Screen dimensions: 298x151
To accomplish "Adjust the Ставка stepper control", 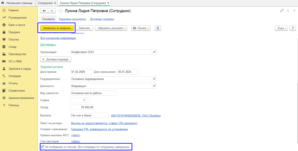I will (88, 100).
